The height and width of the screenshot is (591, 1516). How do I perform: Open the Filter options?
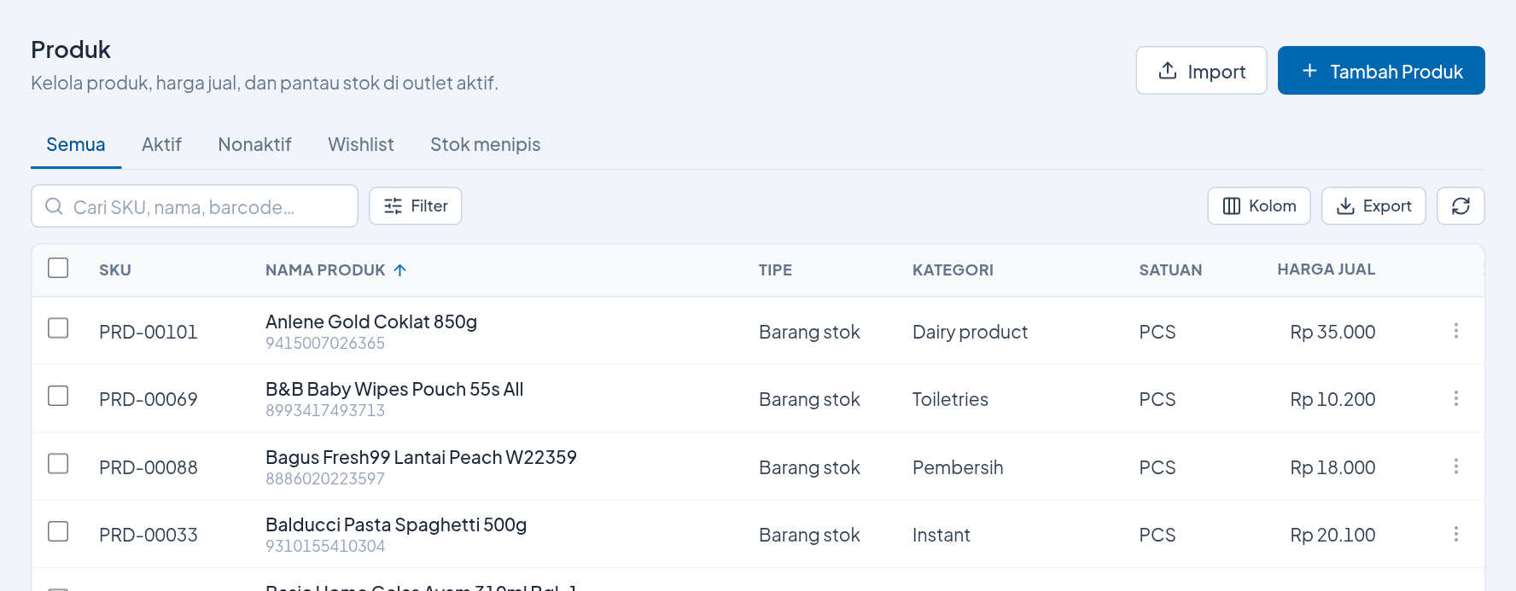pyautogui.click(x=416, y=206)
